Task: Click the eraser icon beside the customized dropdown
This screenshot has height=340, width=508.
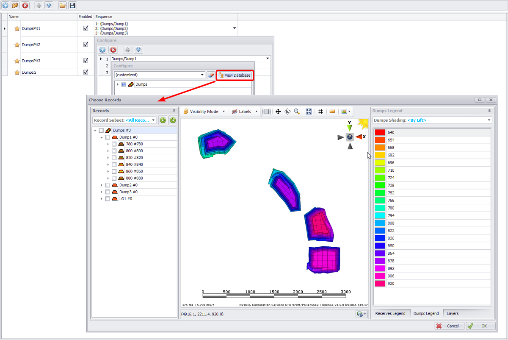Action: click(x=211, y=75)
